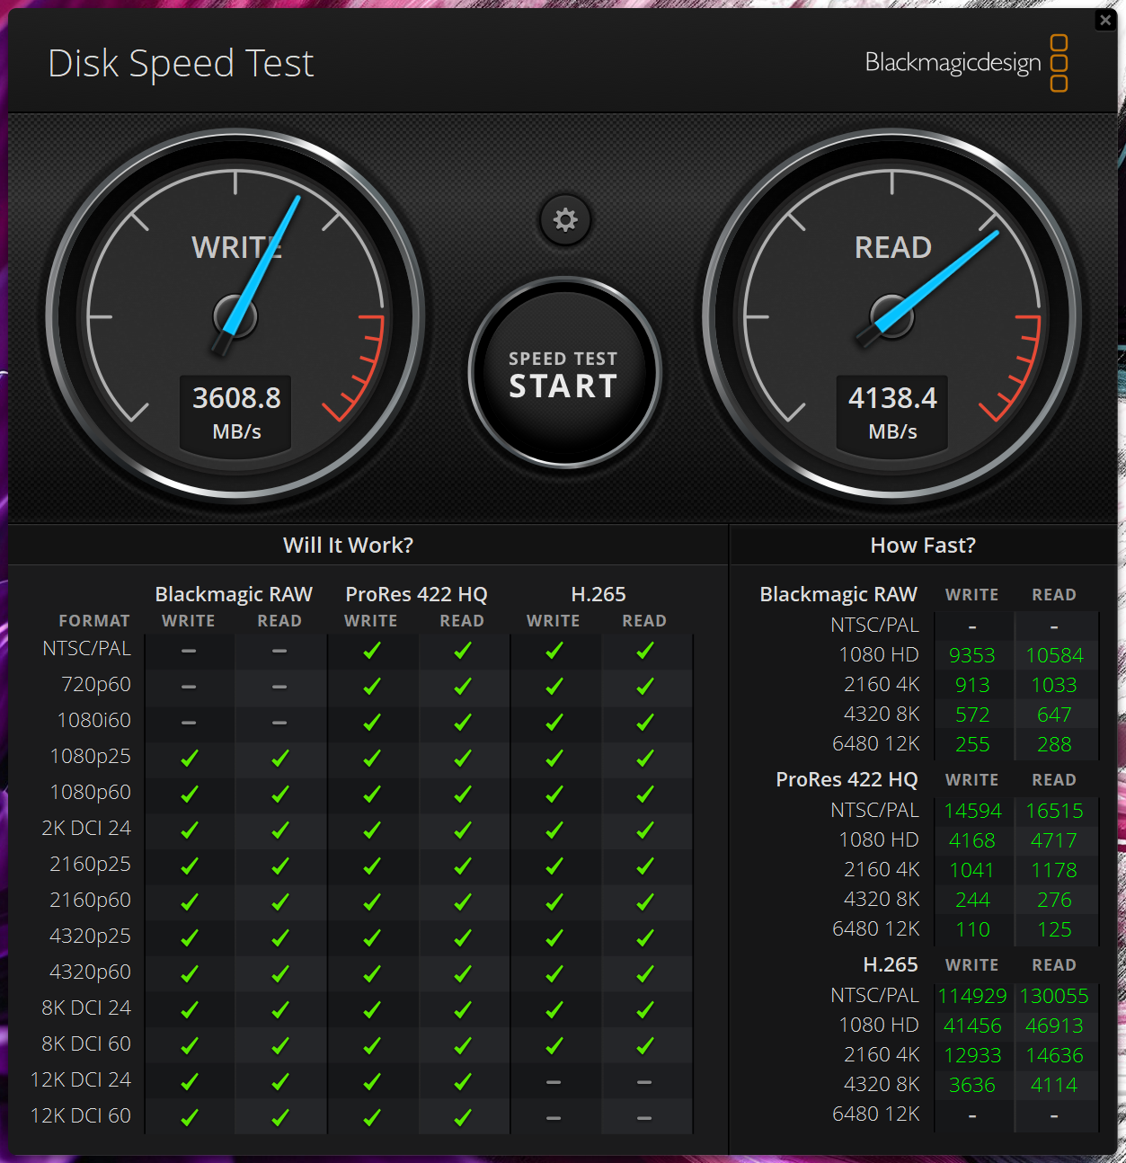
Task: Click Blackmagic RAW write checkmark for 12K DCI 24
Action: pos(189,1081)
